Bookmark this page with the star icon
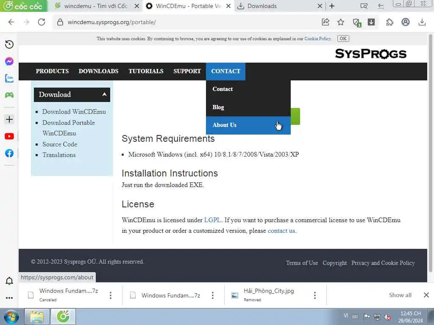434x325 pixels. click(341, 22)
